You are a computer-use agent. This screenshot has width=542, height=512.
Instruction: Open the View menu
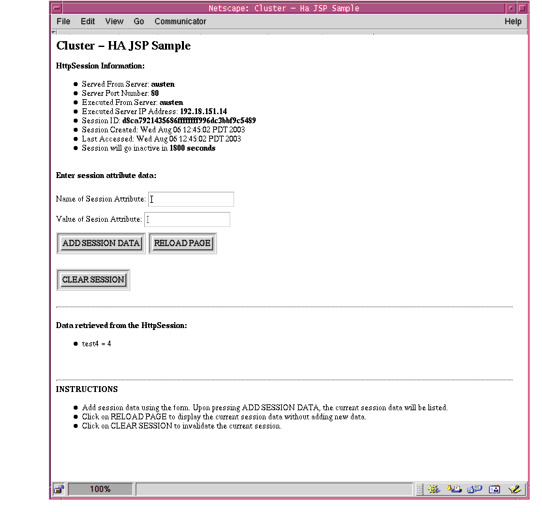pyautogui.click(x=114, y=21)
